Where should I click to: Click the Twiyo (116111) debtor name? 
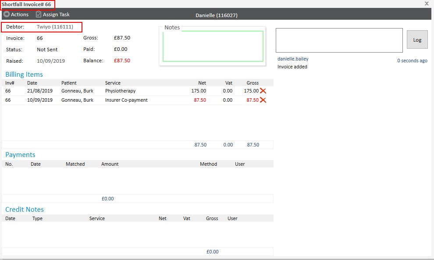(x=55, y=27)
